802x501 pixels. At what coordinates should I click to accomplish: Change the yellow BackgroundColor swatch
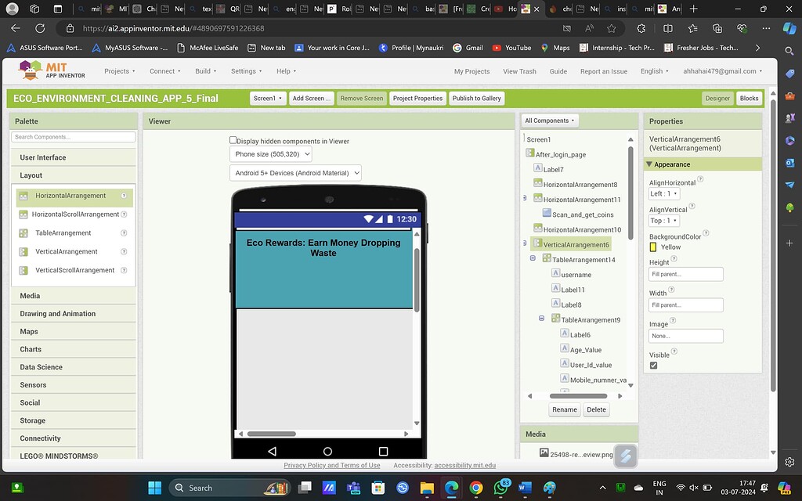[x=652, y=247]
